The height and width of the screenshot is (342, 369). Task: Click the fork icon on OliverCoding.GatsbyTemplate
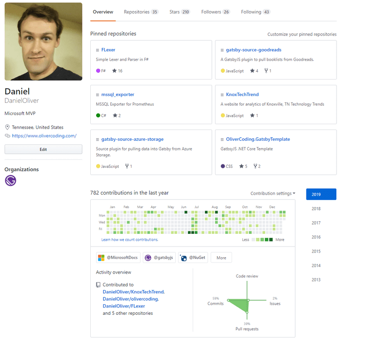pyautogui.click(x=254, y=166)
